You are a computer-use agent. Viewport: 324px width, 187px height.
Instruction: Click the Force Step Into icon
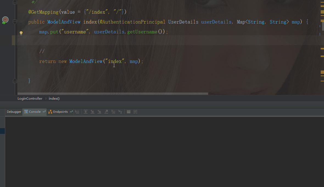click(x=99, y=112)
